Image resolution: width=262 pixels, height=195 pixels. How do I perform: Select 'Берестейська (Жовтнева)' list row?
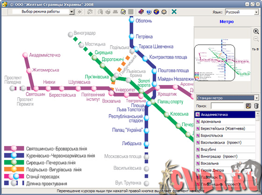225,129
